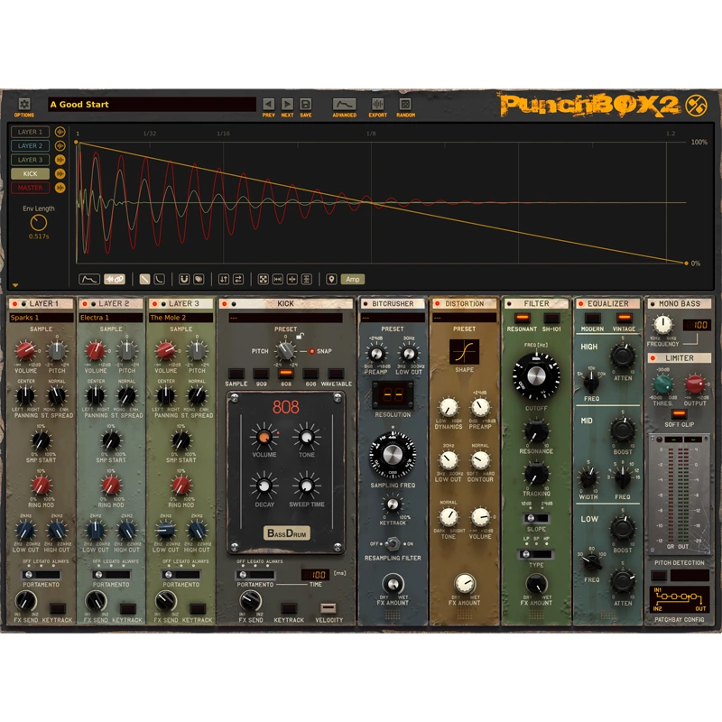This screenshot has height=722, width=722.
Task: Click the waveform icon beside Layer 2
Action: [x=60, y=146]
